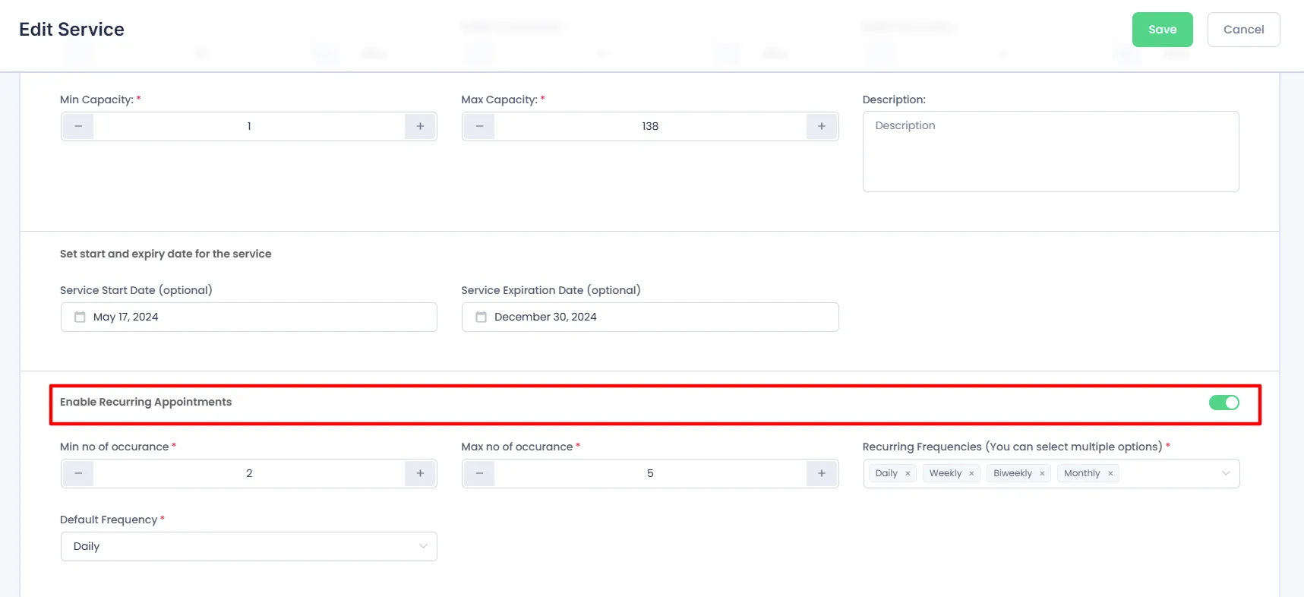
Task: Decrease Min no of occurance
Action: click(x=78, y=473)
